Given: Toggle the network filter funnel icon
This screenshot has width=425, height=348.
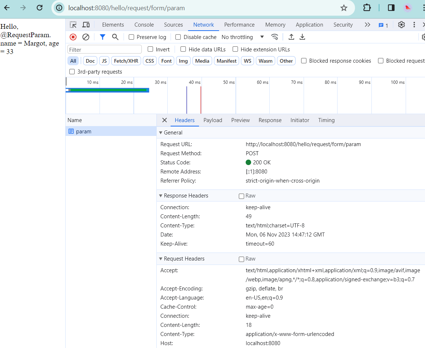Looking at the screenshot, I should [x=102, y=37].
